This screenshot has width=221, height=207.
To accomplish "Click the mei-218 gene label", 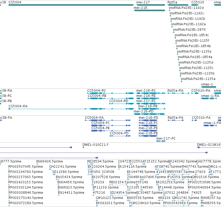I will coord(140,8).
